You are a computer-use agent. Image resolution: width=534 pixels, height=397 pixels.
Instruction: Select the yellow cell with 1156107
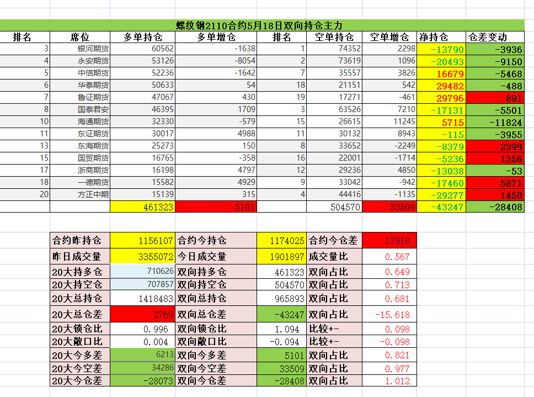click(x=142, y=241)
